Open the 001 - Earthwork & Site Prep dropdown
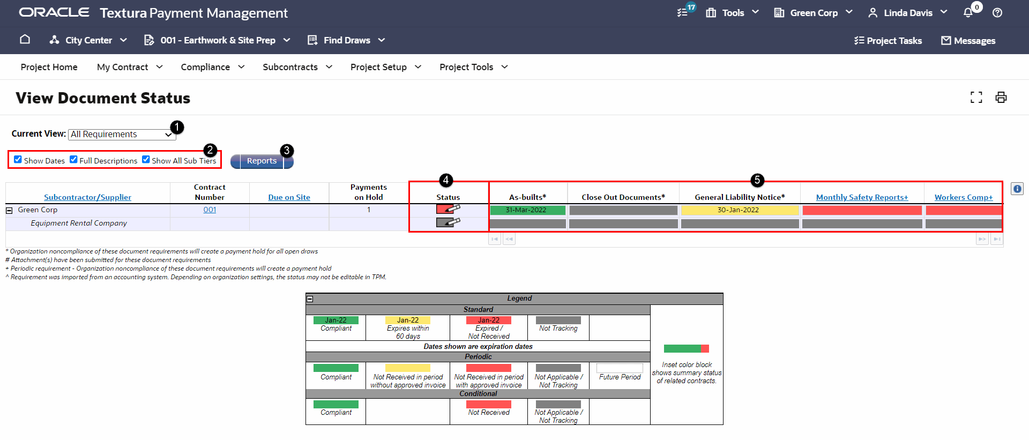Screen dimensions: 1029x440 (x=217, y=40)
